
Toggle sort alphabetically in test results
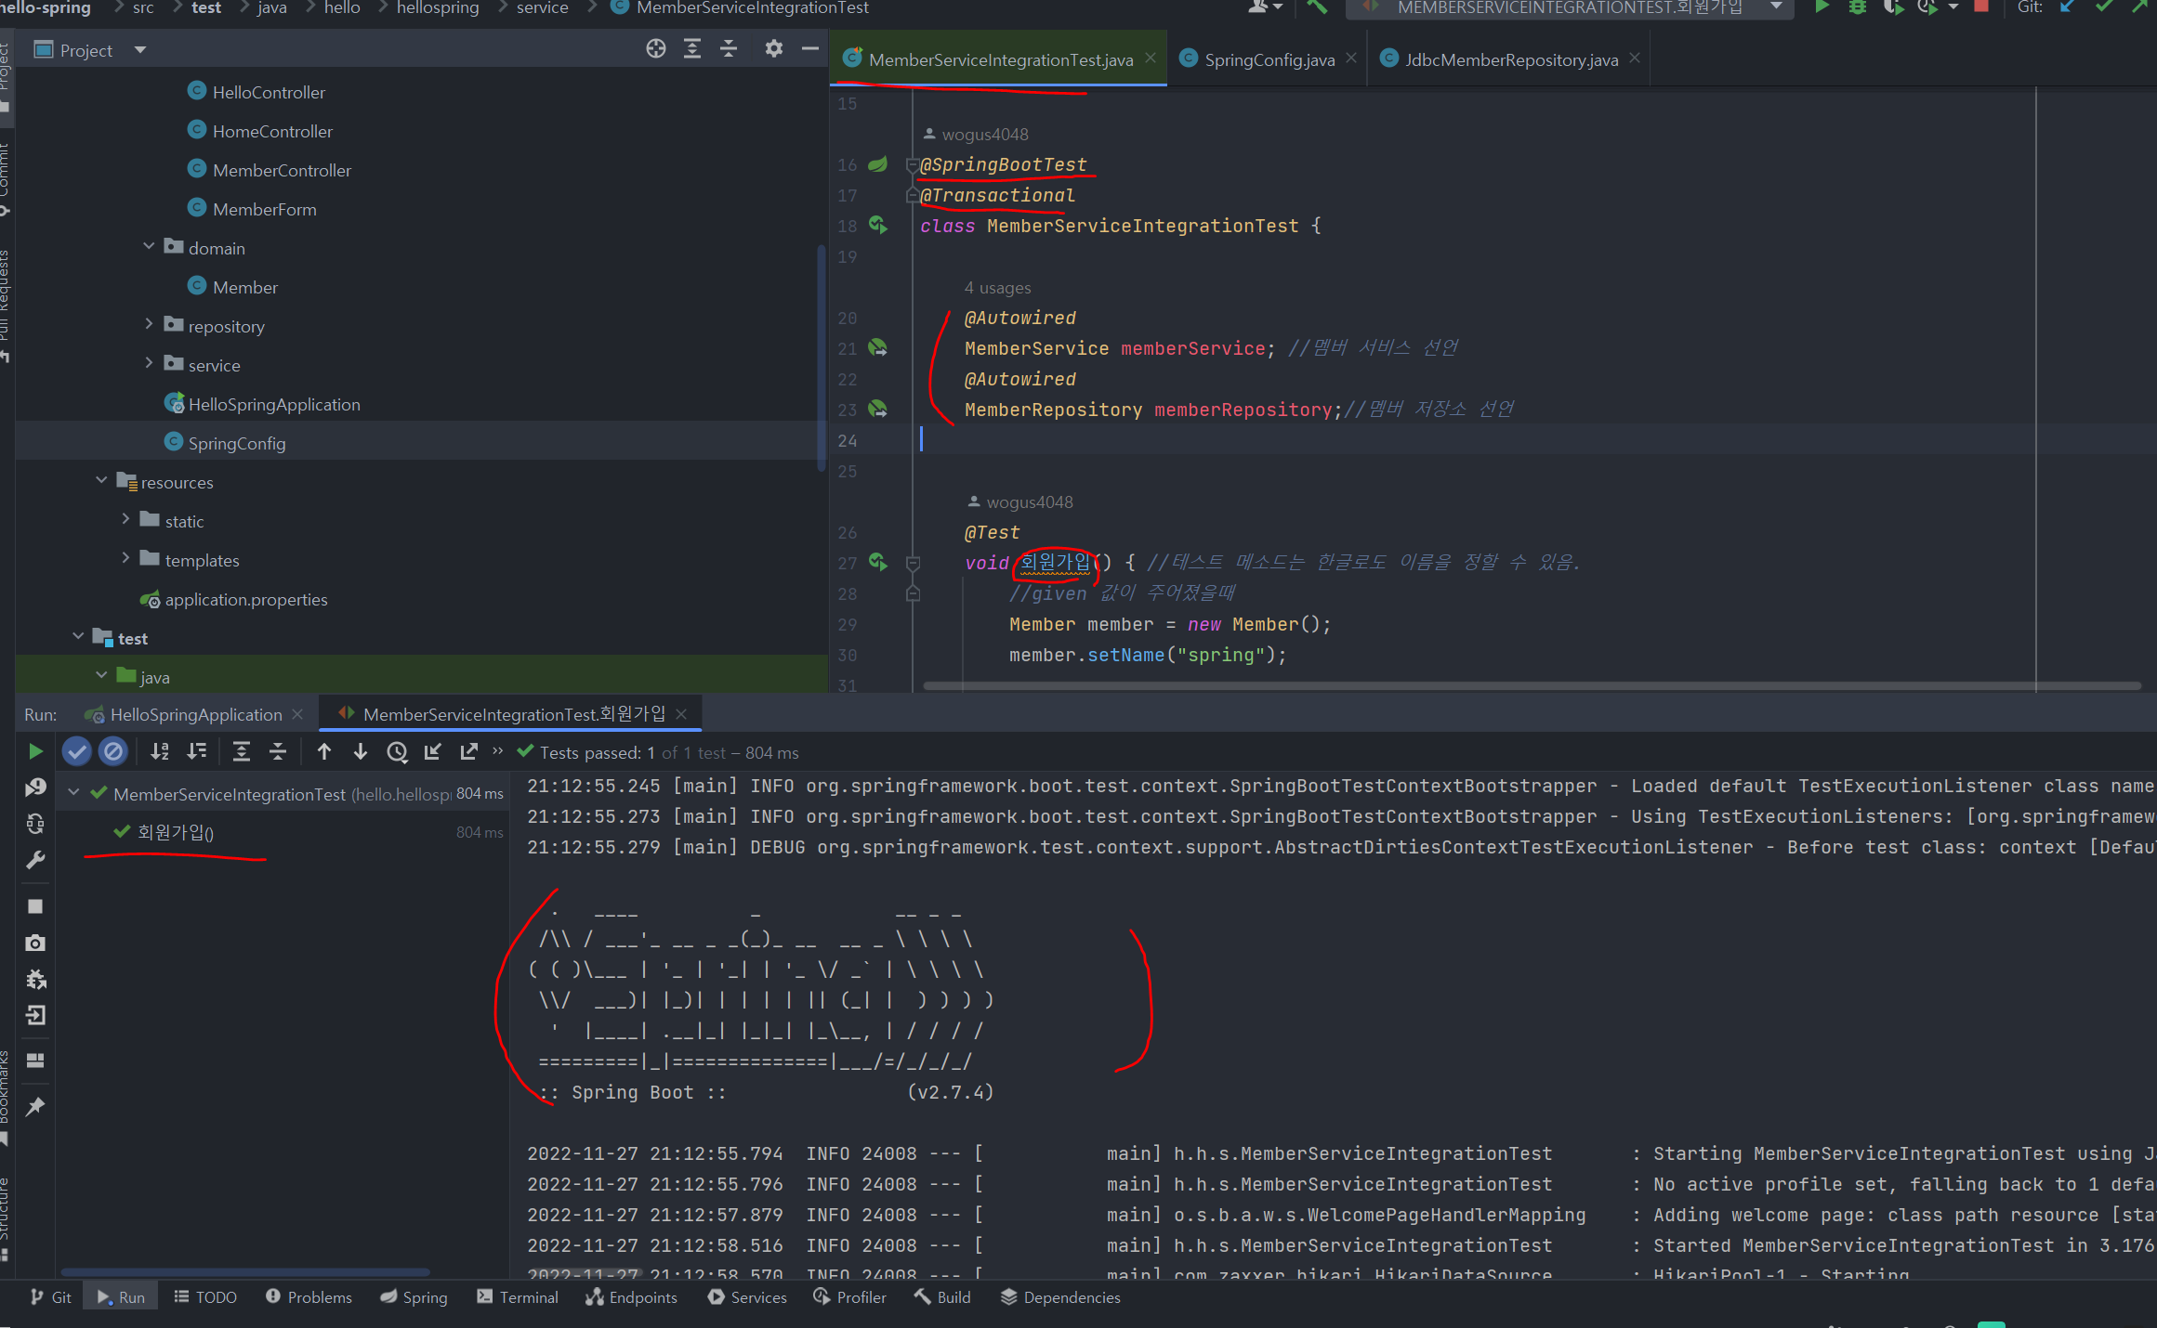click(160, 751)
